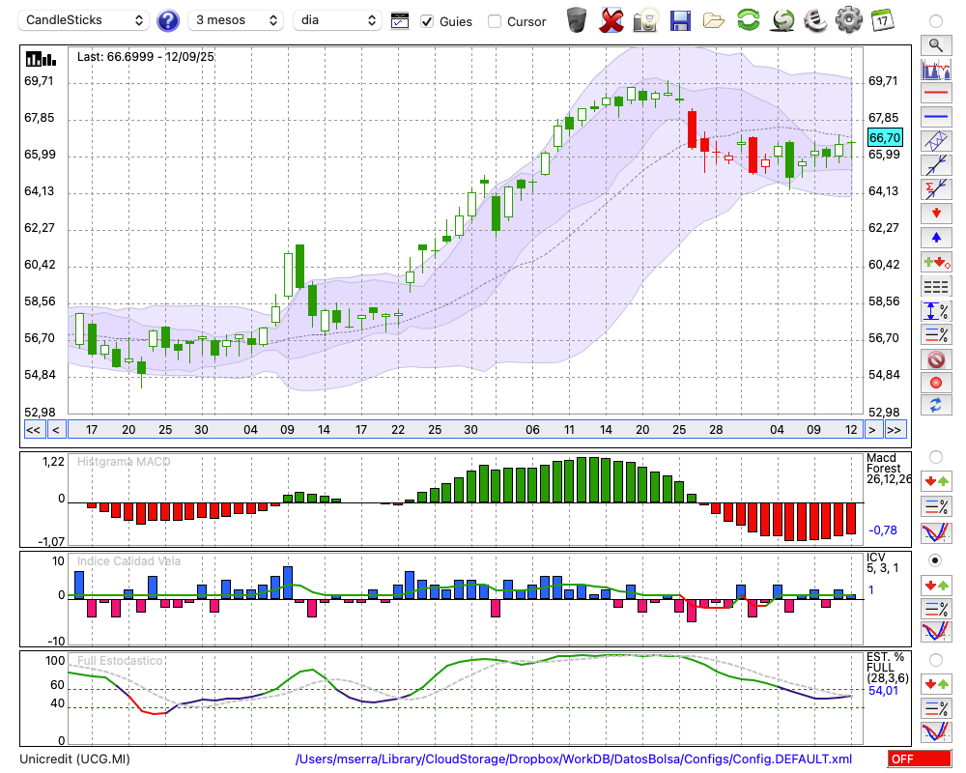Open the 3 mesos period dropdown

pyautogui.click(x=236, y=20)
